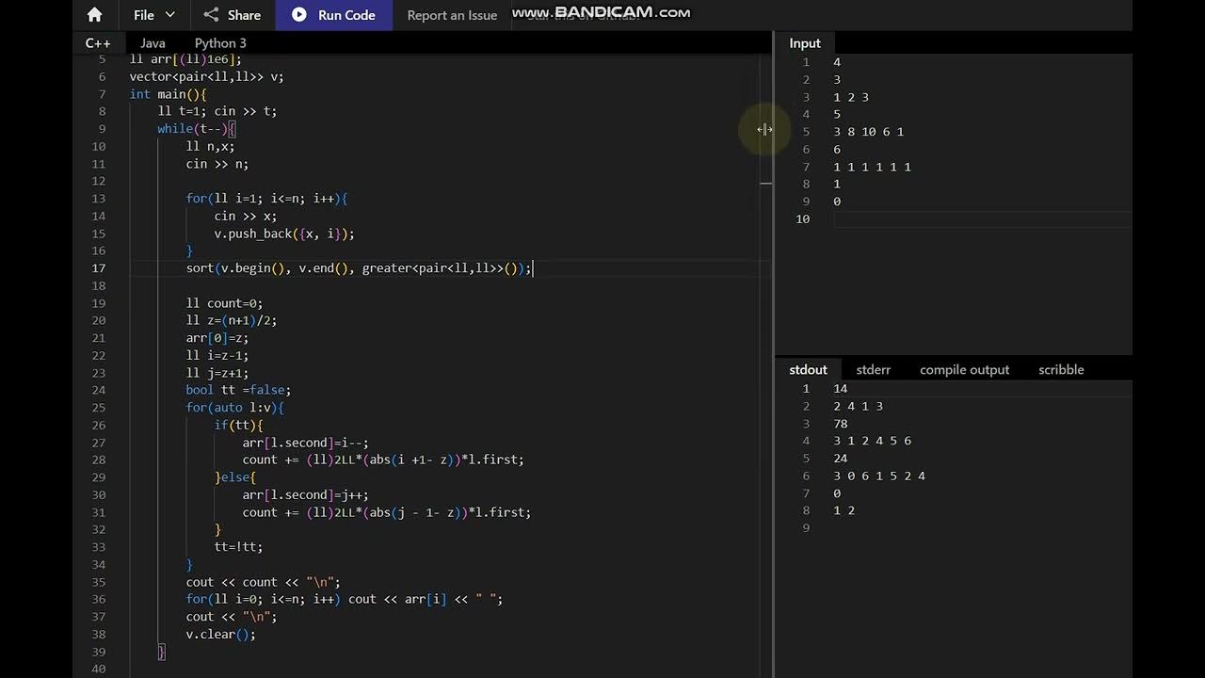The image size is (1205, 678).
Task: Click input line '1 2 3'
Action: [x=851, y=97]
